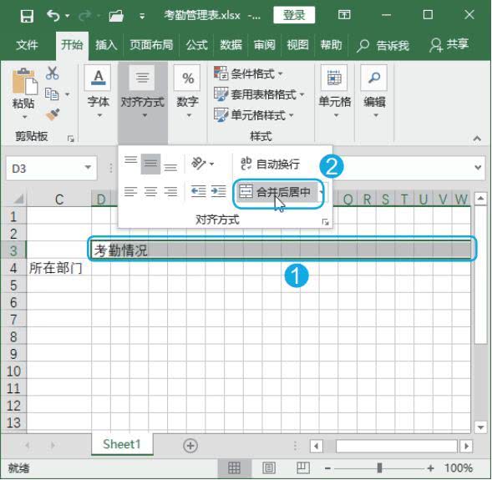
Task: Click the 登录 sign-in button
Action: (x=294, y=15)
